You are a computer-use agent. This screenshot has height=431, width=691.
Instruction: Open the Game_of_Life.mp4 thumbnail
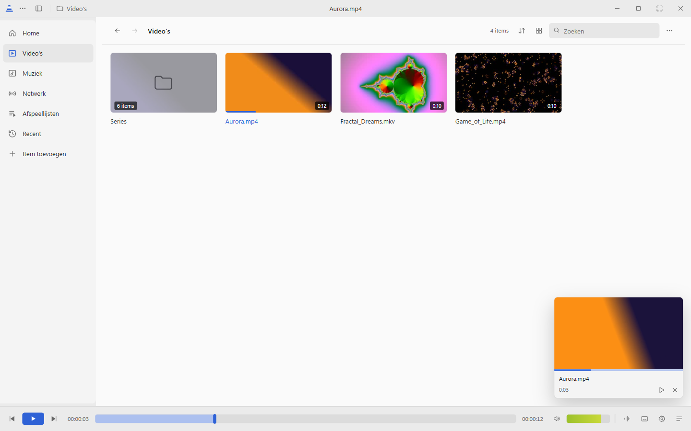508,83
